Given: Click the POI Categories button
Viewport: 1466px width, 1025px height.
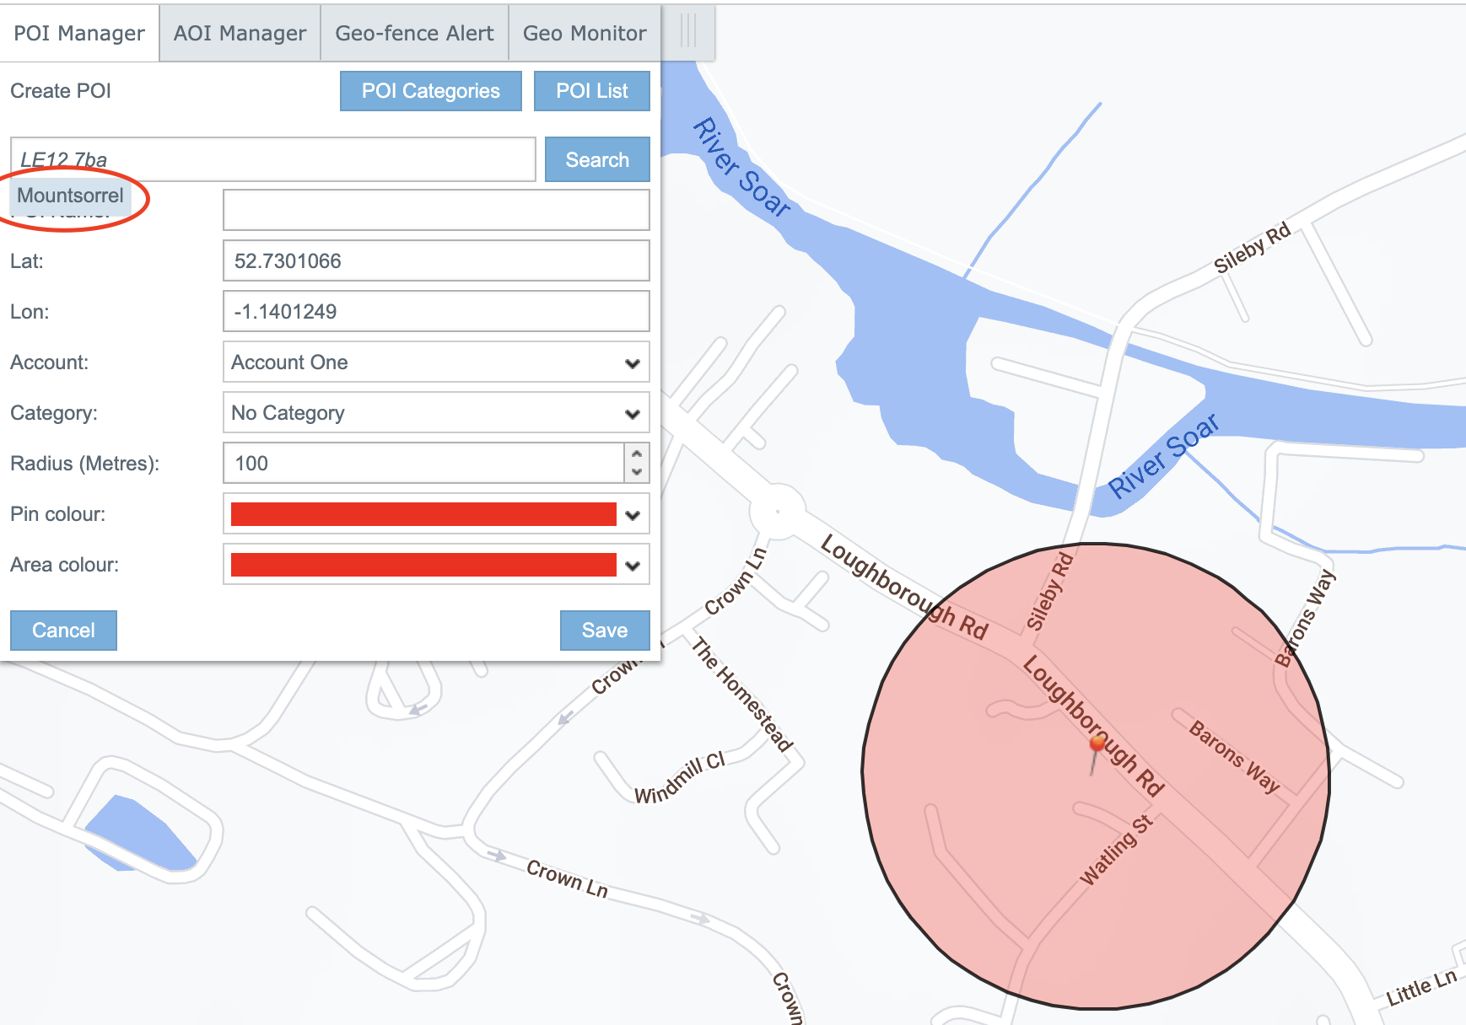Looking at the screenshot, I should pyautogui.click(x=430, y=91).
